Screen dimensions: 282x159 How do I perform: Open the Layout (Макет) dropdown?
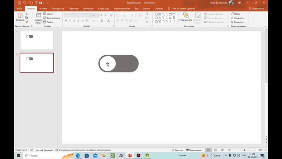click(49, 14)
